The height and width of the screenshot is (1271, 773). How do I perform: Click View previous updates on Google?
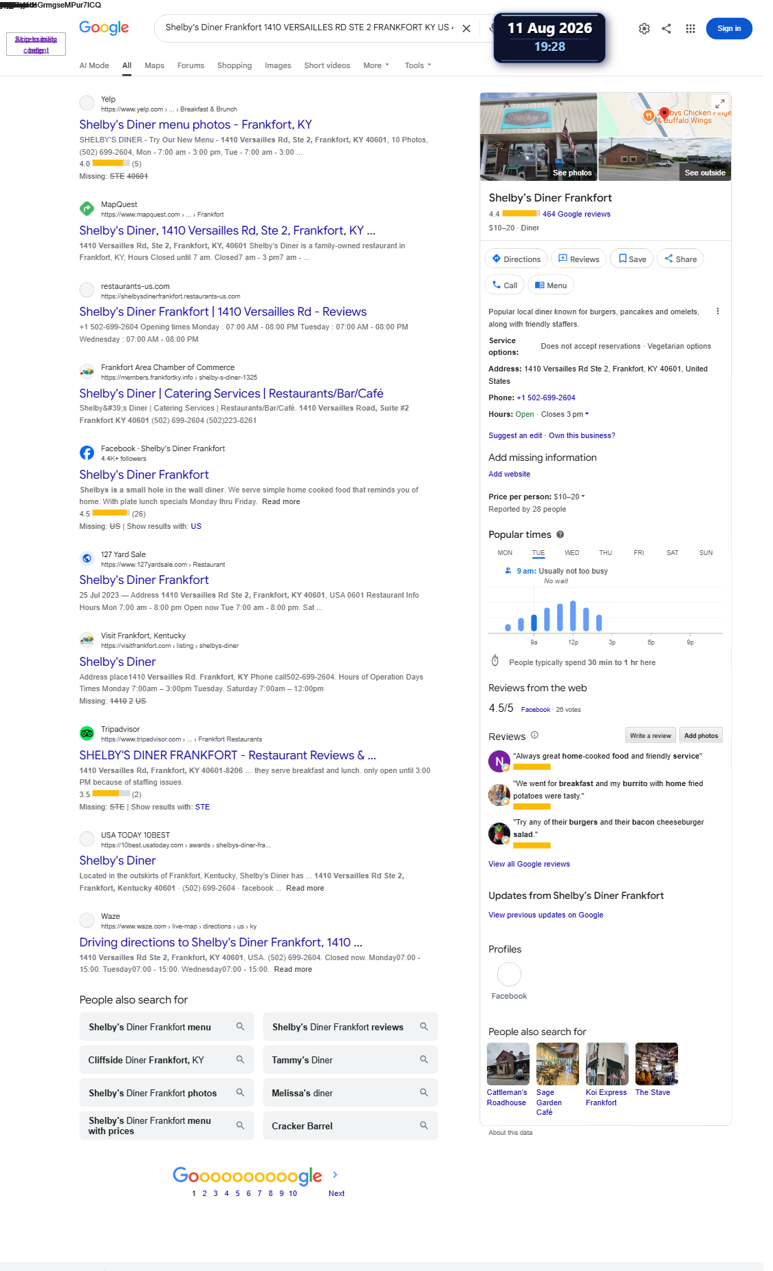coord(545,915)
